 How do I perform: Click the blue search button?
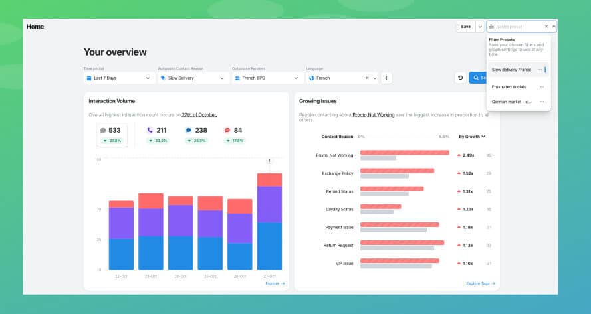click(x=478, y=78)
